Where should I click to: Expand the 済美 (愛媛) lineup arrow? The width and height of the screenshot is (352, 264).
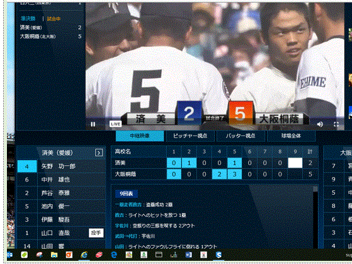(99, 152)
